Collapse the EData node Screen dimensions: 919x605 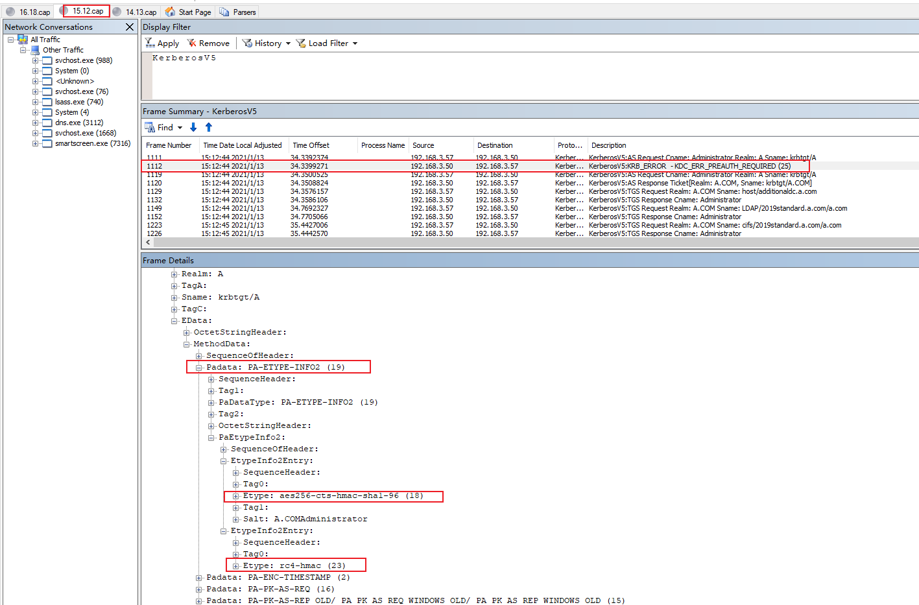[x=174, y=321]
